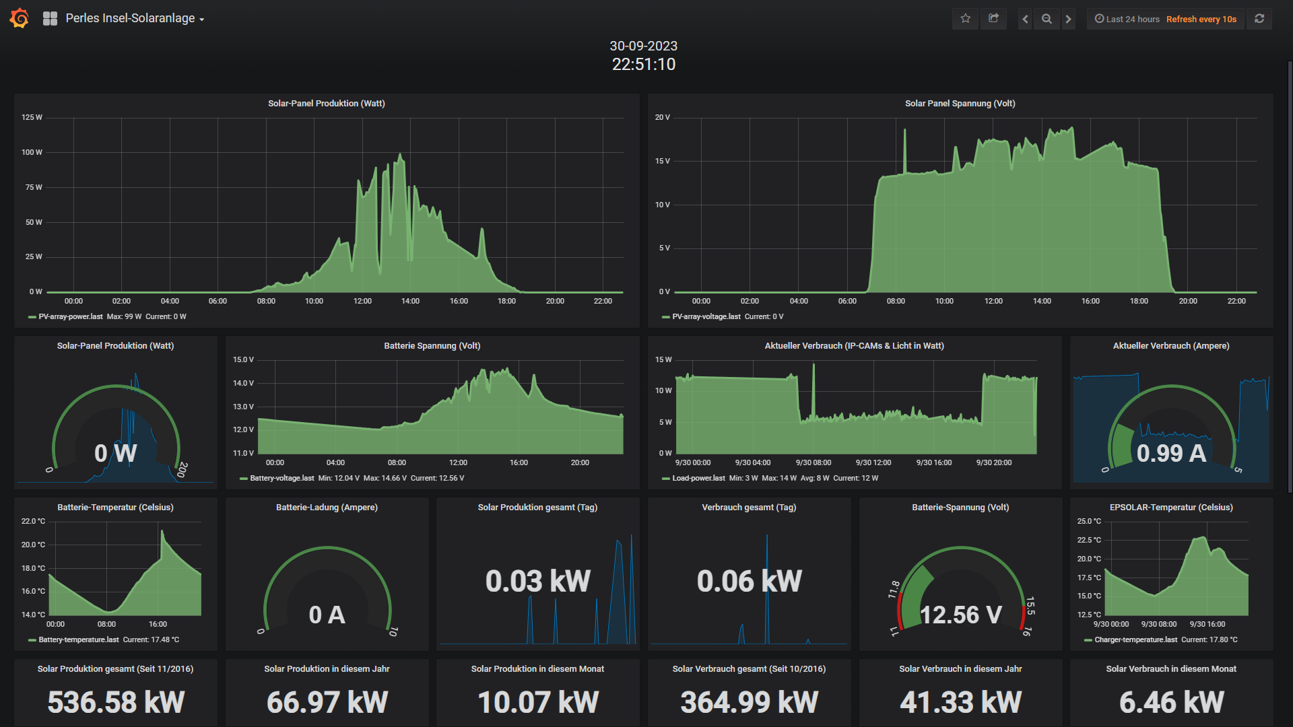Click the Grafana logo icon
This screenshot has width=1293, height=727.
pos(20,18)
